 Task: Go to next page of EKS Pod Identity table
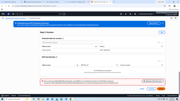tap(162, 61)
